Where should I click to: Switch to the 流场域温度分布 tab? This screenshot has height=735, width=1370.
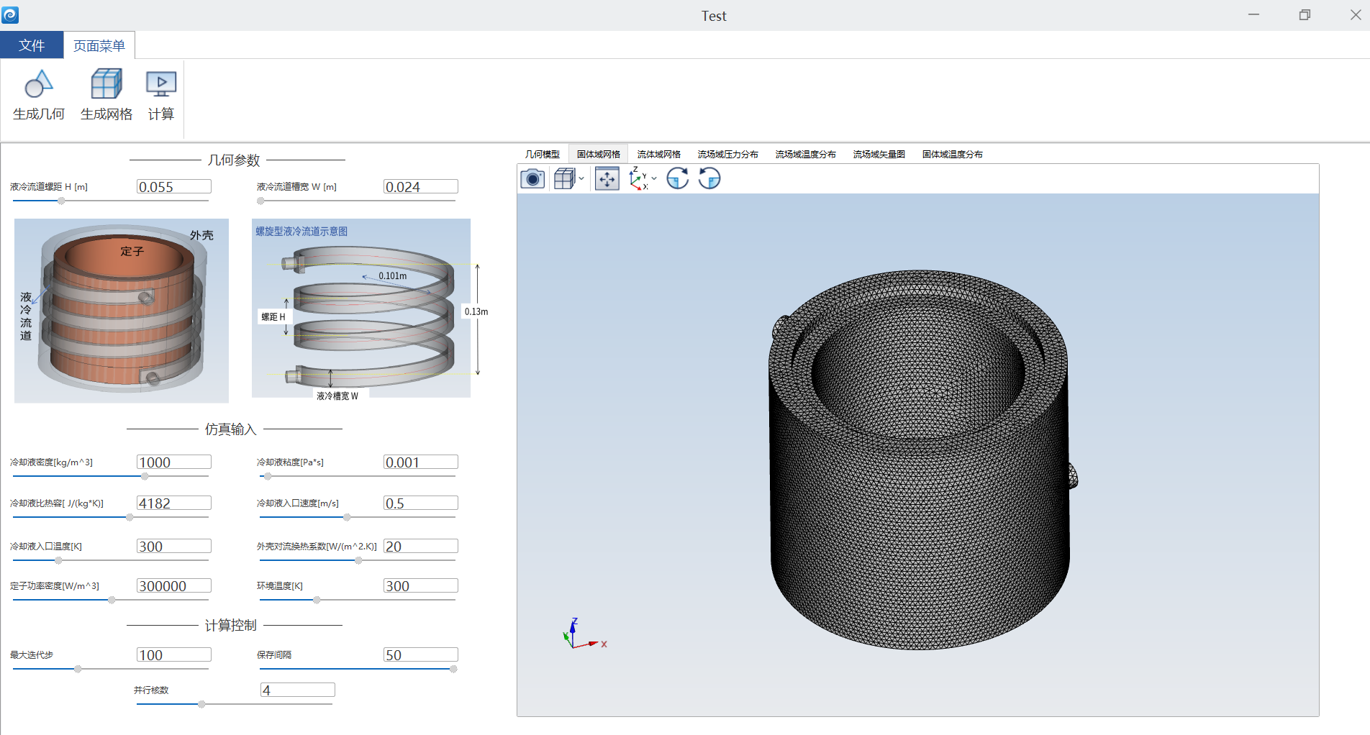pos(806,154)
